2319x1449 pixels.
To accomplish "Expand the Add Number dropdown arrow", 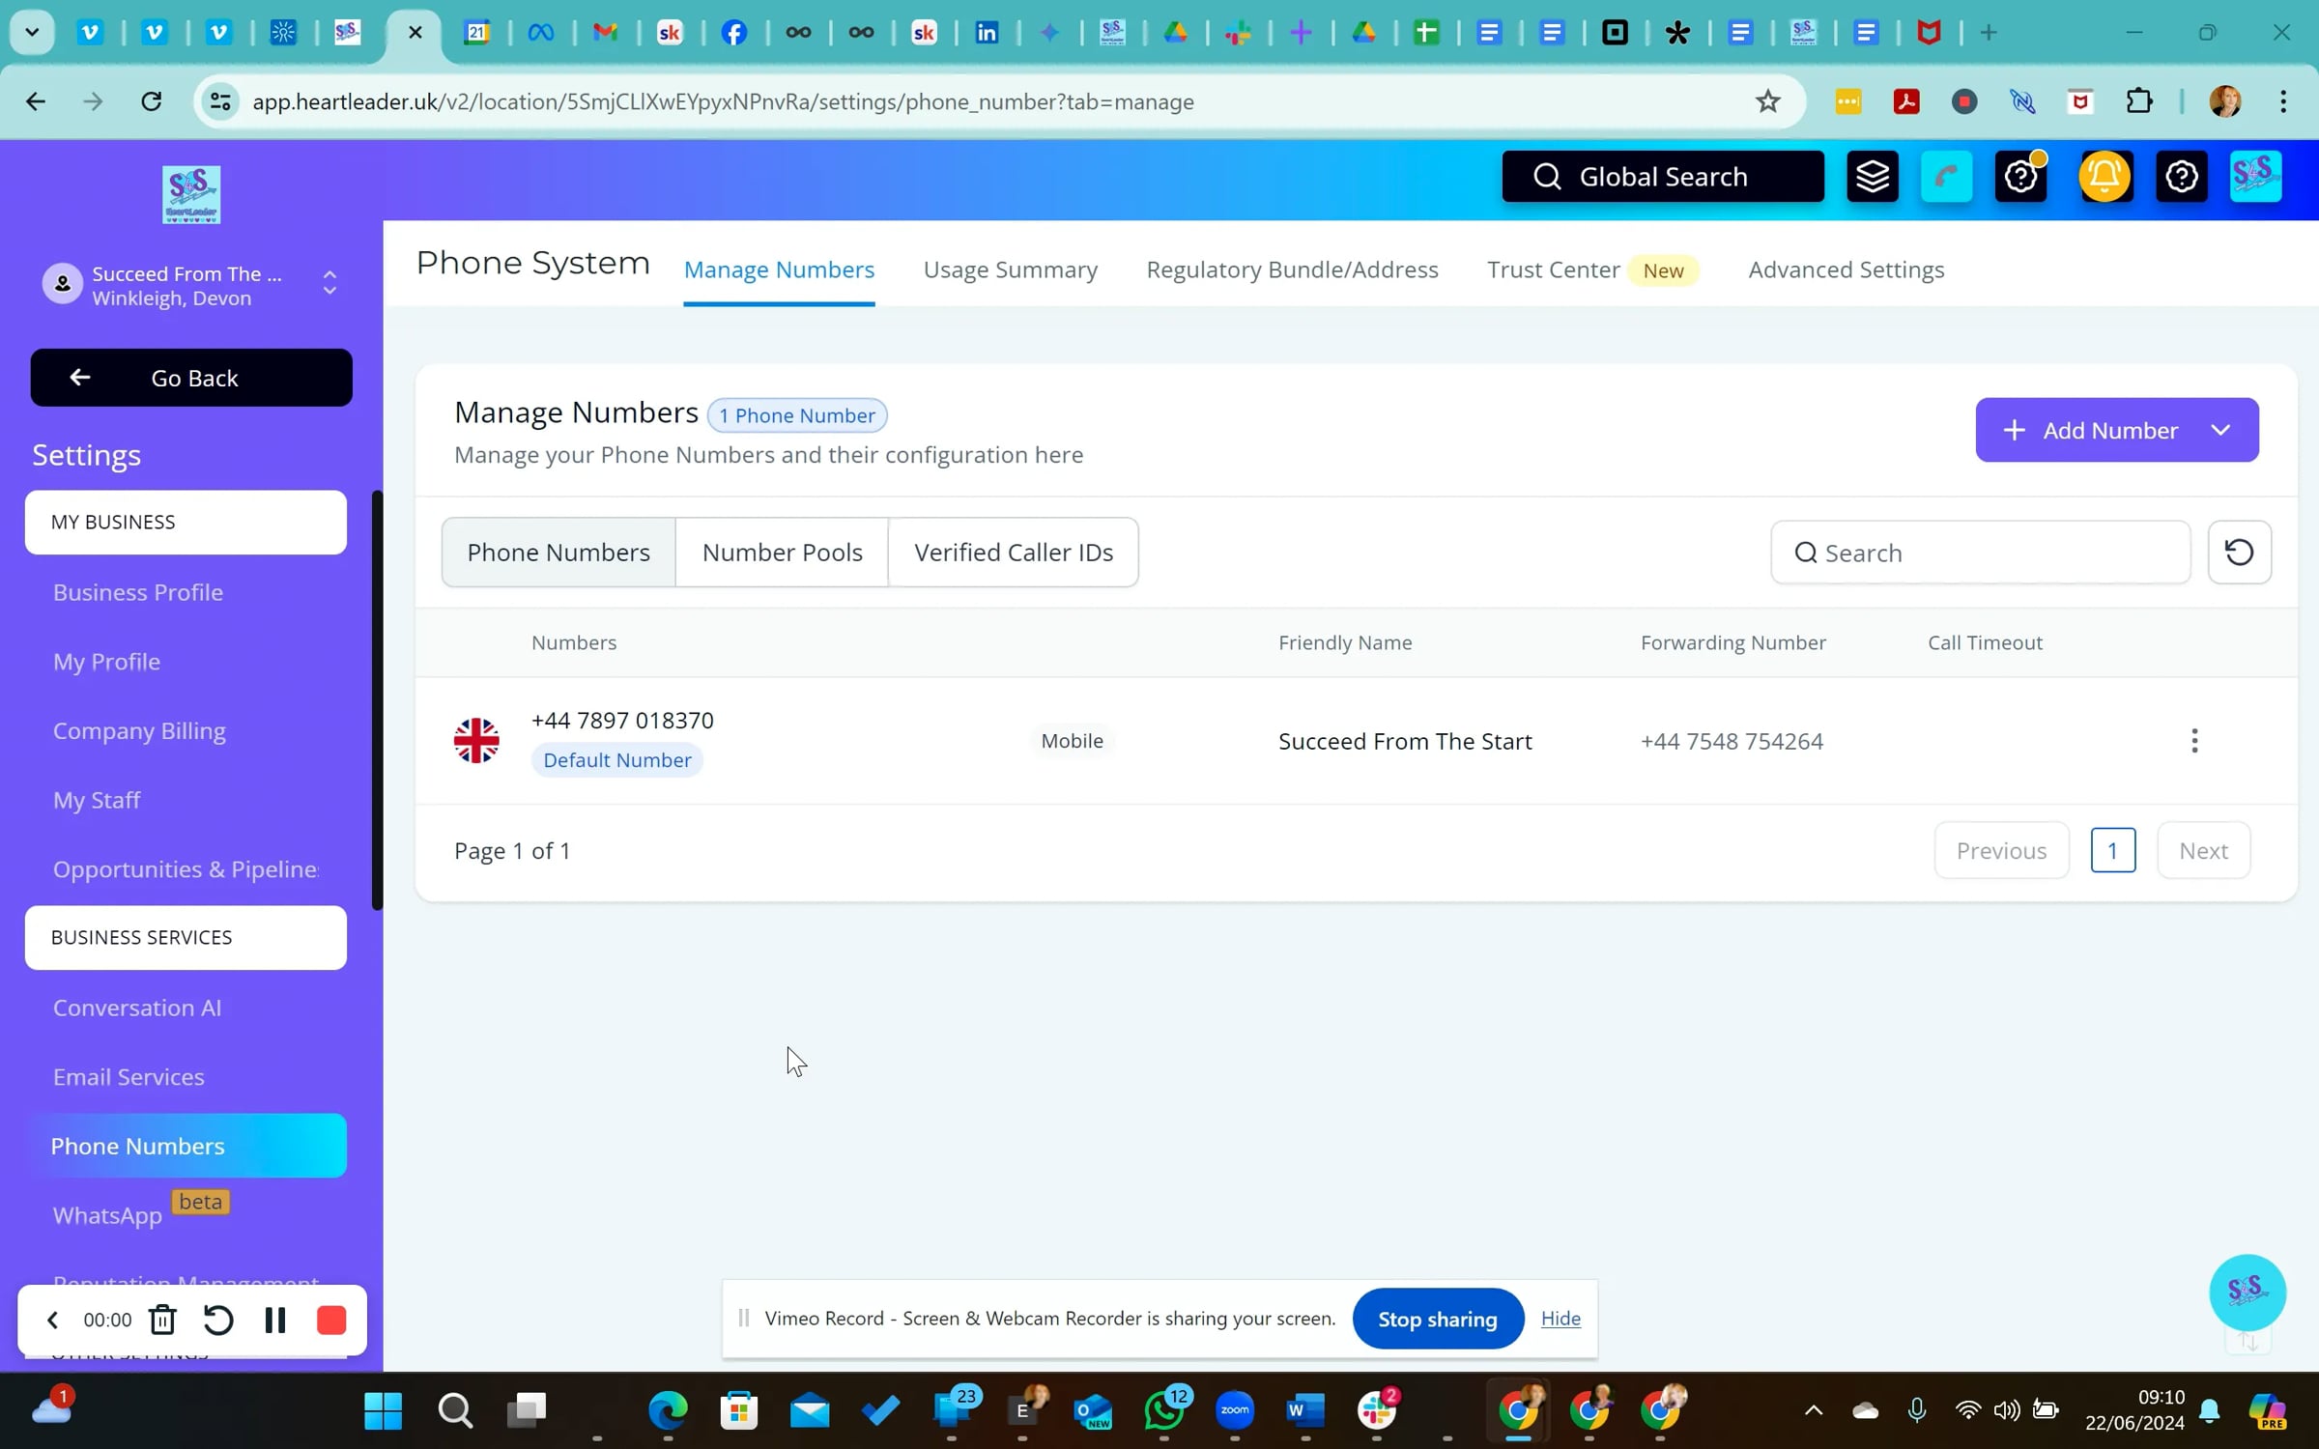I will [2220, 430].
